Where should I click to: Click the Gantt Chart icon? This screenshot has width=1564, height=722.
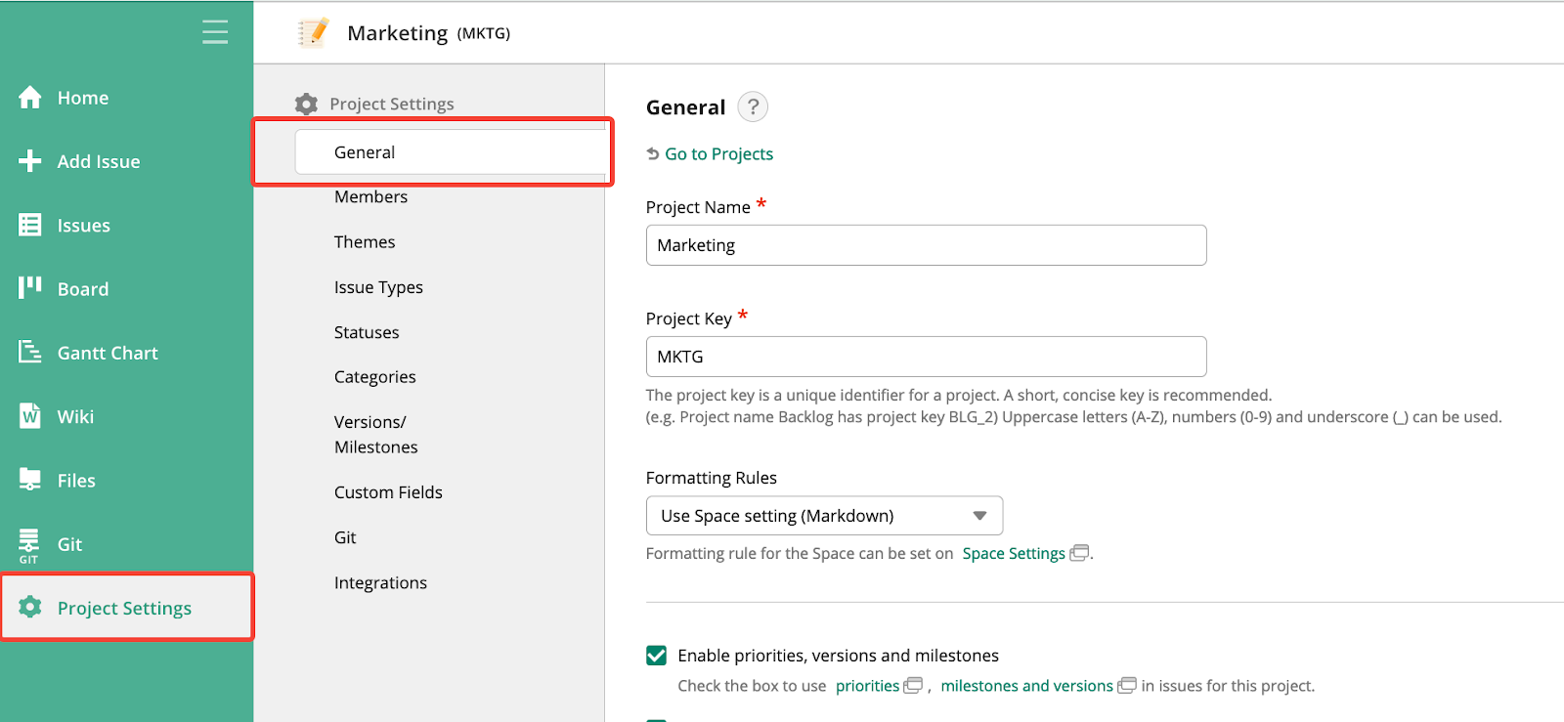click(30, 352)
